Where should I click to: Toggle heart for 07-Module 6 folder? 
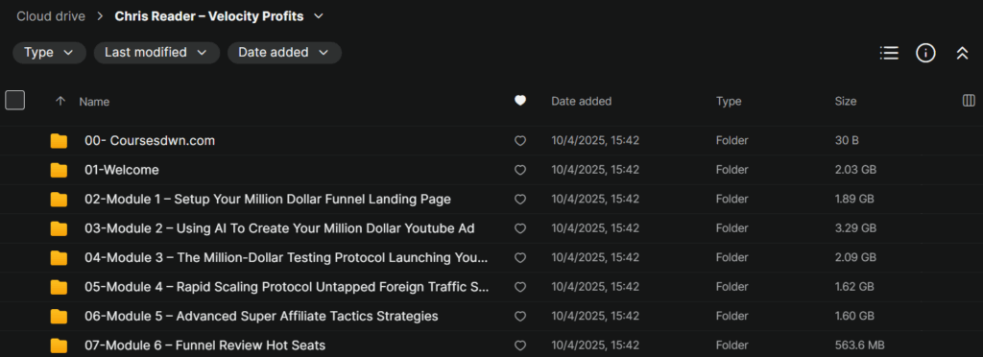click(x=519, y=345)
